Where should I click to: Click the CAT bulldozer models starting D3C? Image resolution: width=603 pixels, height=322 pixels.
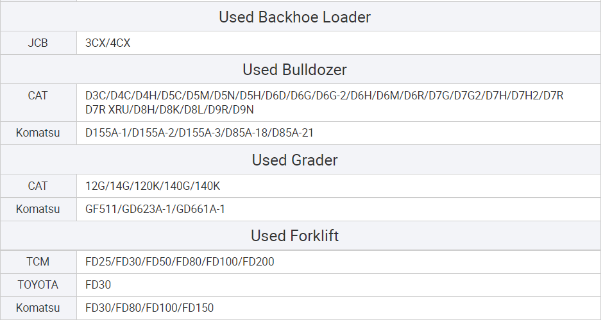pos(324,103)
